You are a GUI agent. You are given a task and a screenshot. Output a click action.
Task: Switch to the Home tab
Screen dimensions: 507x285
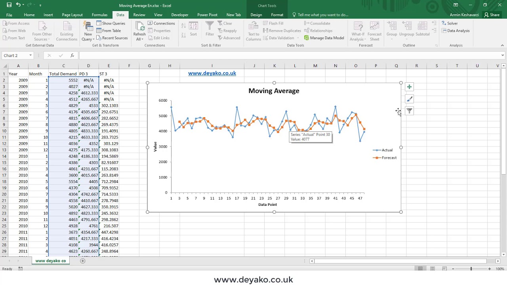[x=29, y=15]
